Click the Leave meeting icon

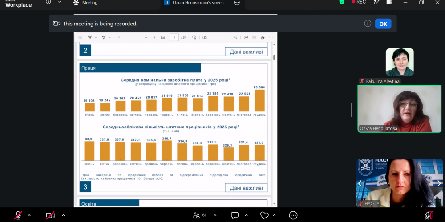point(429,215)
